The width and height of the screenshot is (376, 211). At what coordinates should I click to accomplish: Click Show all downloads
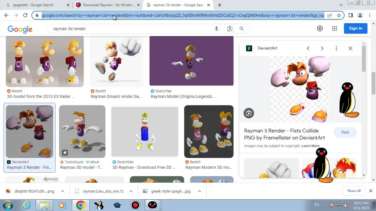(x=354, y=191)
